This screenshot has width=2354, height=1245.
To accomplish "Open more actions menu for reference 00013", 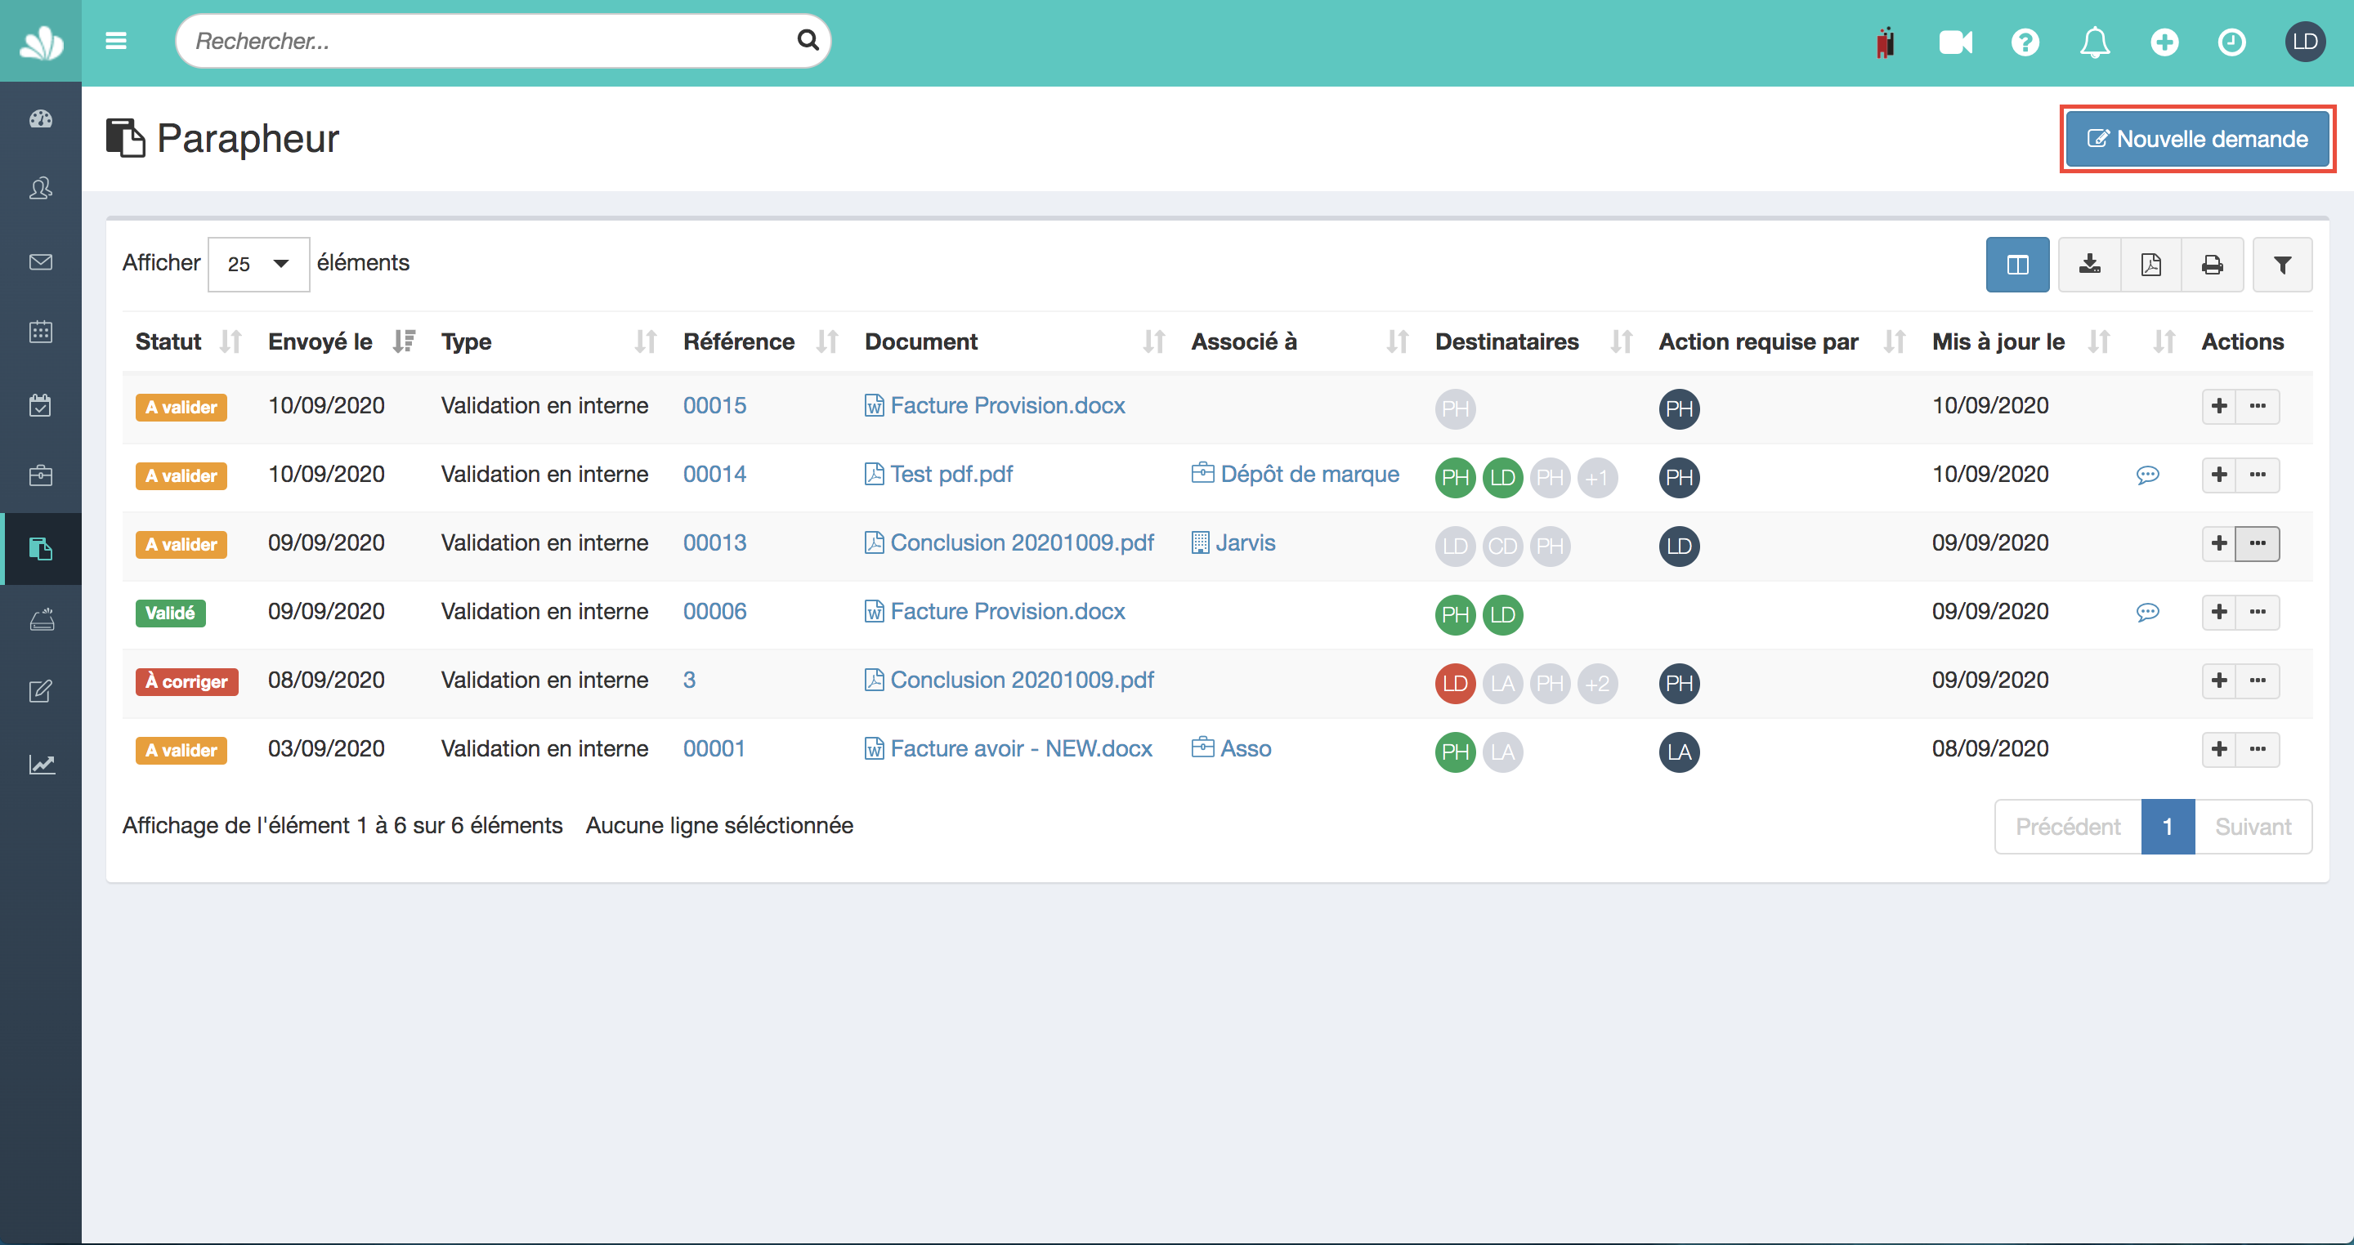I will 2257,543.
